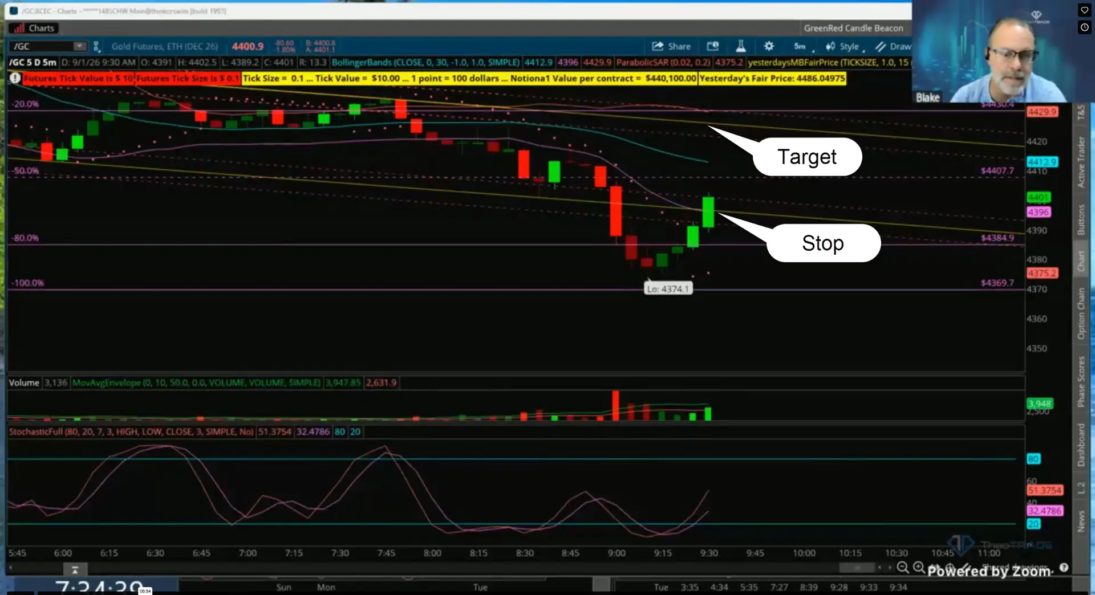Click the zoom in magnifier icon

pos(919,567)
